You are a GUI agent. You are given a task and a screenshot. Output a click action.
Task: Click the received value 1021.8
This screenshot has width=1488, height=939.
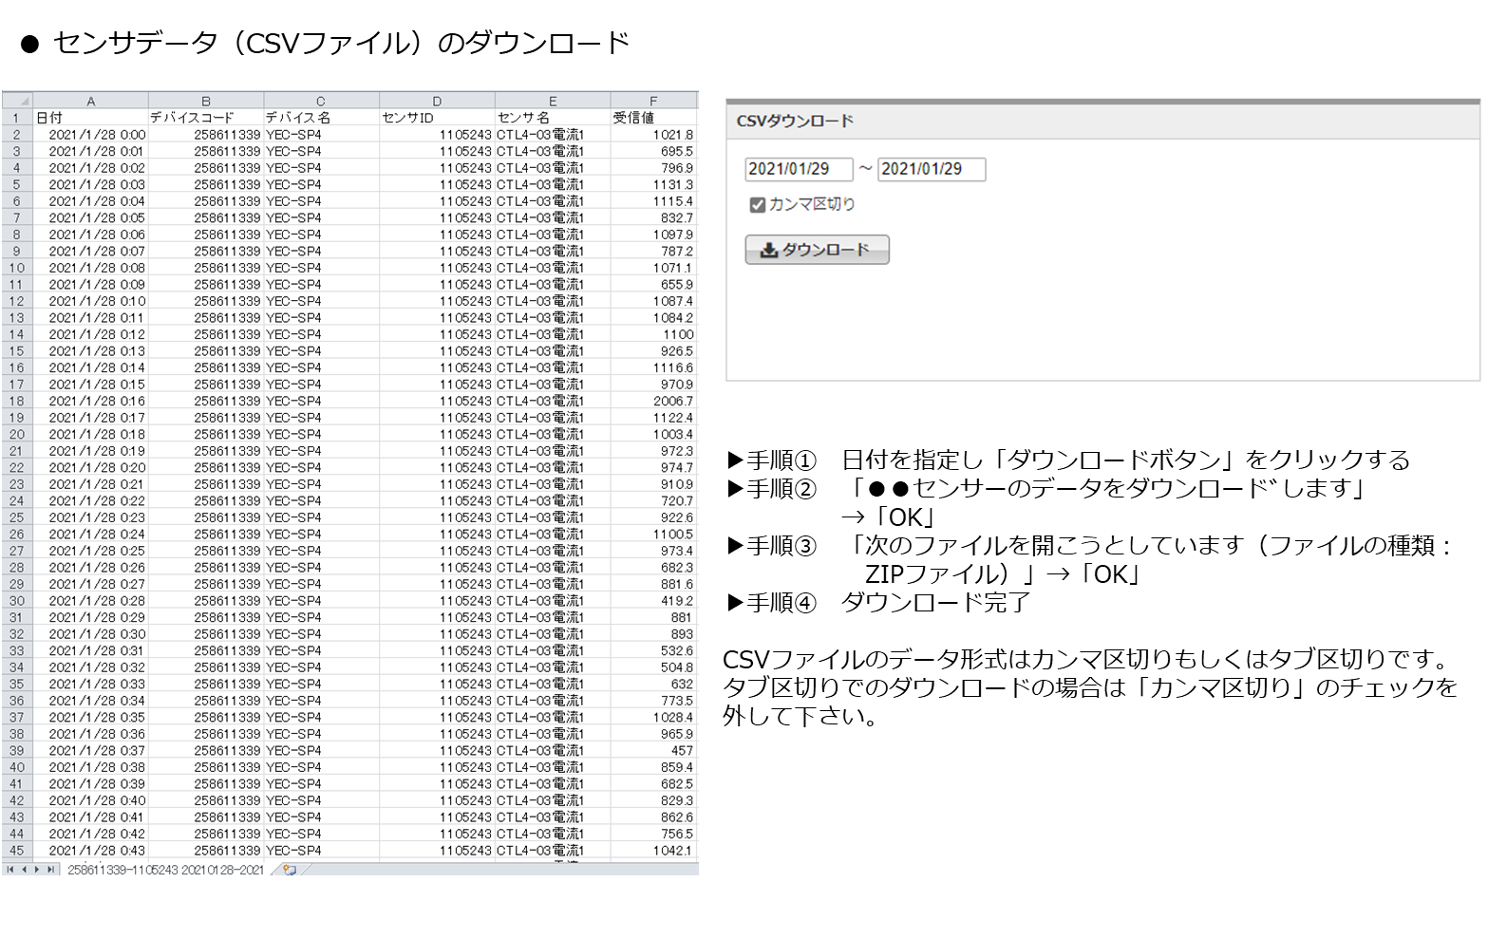(x=653, y=135)
